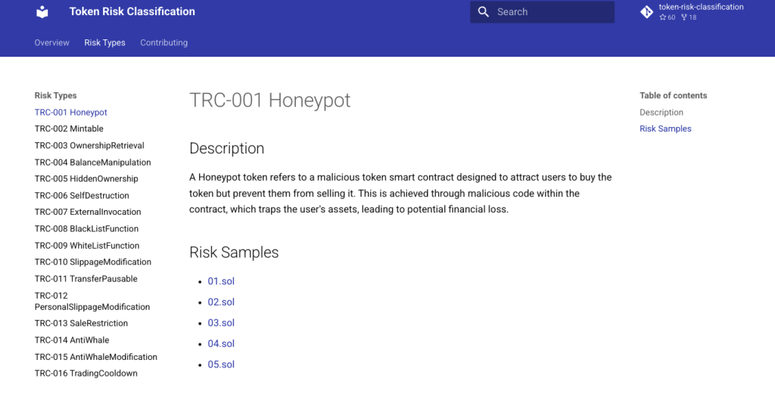Viewport: 775px width, 397px height.
Task: Click the git repository icon
Action: (646, 12)
